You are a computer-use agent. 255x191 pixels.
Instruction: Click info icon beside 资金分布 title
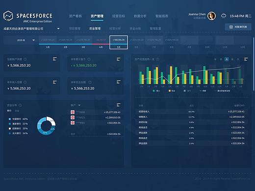(20, 105)
